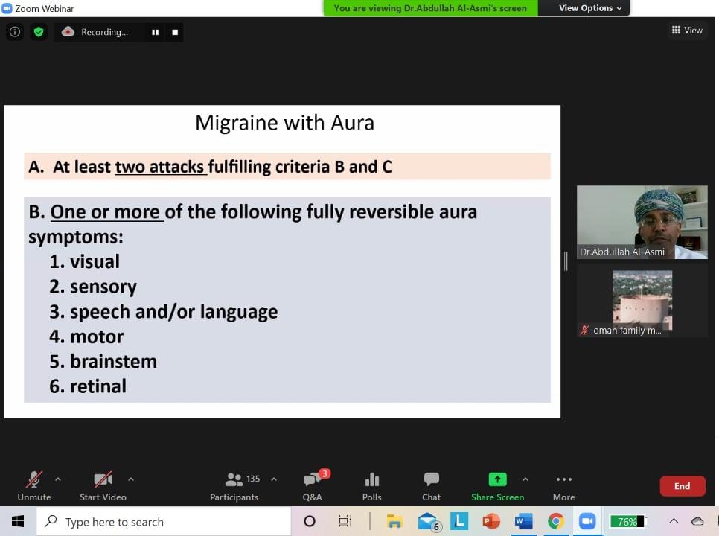The height and width of the screenshot is (536, 719).
Task: Select oman family m... participant thumbnail
Action: [x=642, y=301]
